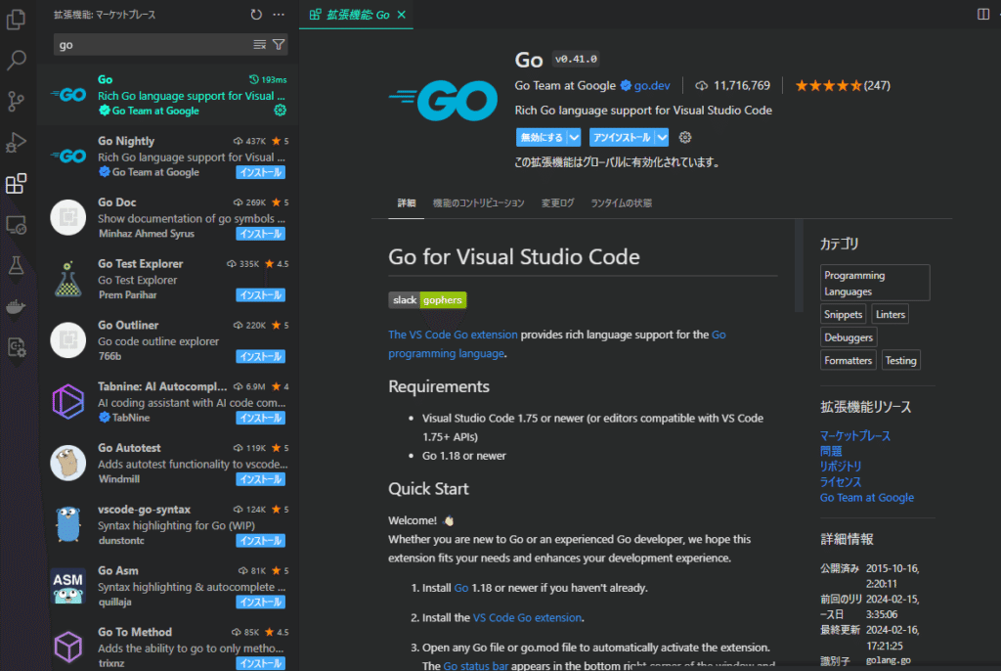Open the Testing beaker icon
This screenshot has width=1001, height=671.
click(x=16, y=264)
